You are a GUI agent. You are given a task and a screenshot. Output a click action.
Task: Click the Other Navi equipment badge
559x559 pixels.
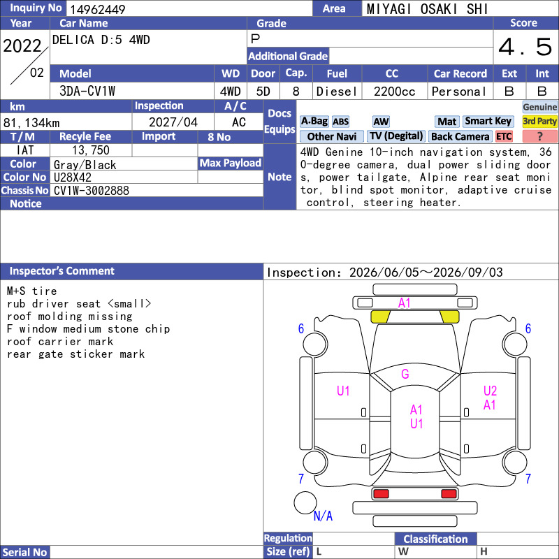[331, 136]
